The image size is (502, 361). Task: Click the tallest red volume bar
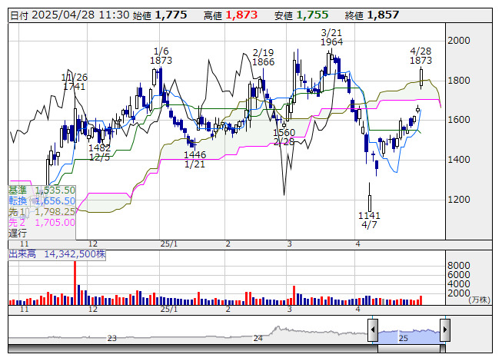tap(75, 283)
